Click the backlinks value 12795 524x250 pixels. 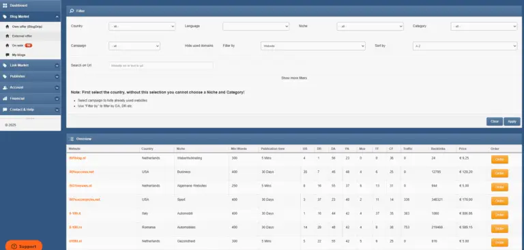tap(436, 172)
